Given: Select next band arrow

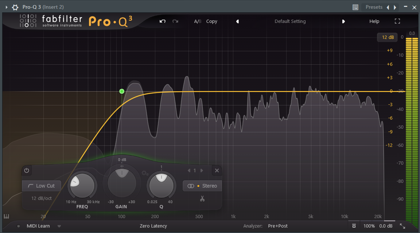Looking at the screenshot, I should pyautogui.click(x=202, y=170).
